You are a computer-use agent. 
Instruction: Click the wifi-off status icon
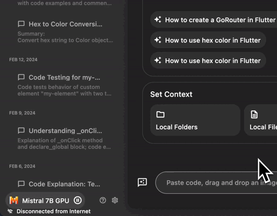click(10, 211)
